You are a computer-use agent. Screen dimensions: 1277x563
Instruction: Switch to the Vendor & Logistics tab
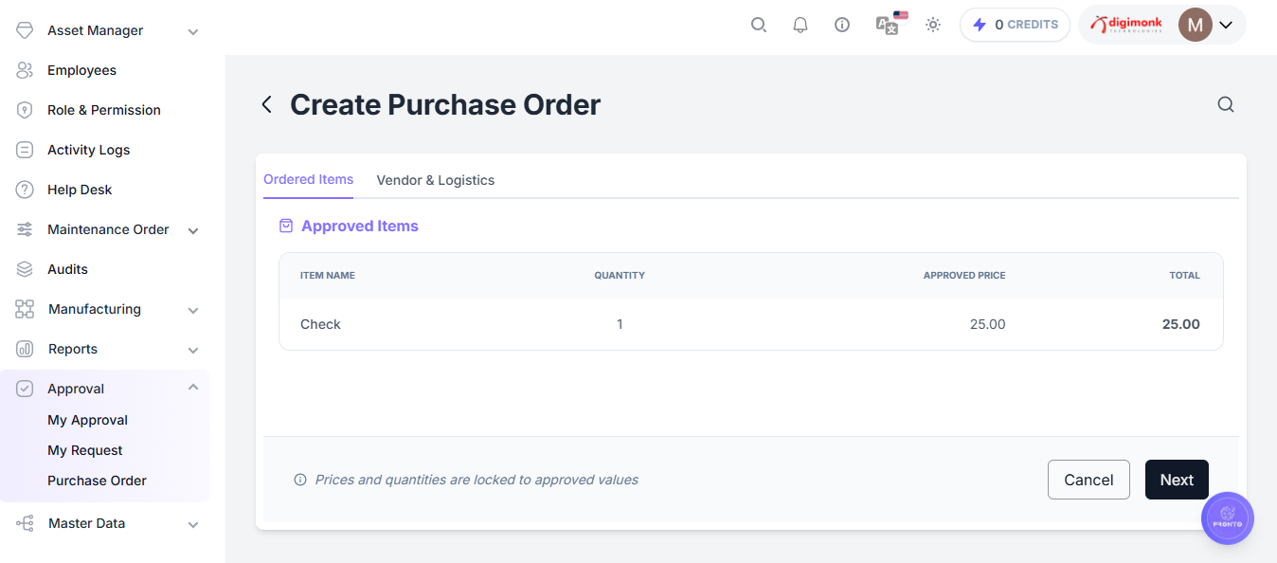pos(436,180)
